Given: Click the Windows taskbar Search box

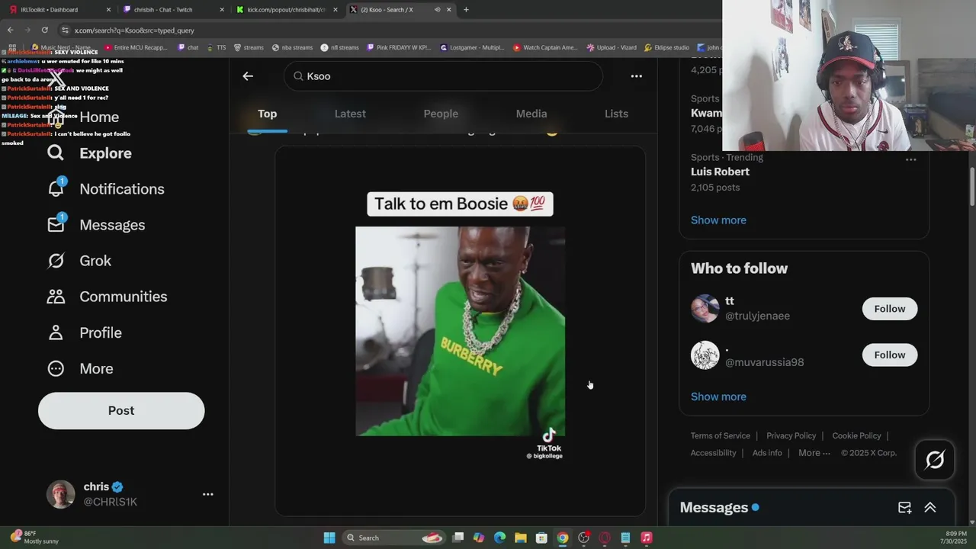Looking at the screenshot, I should click(395, 538).
